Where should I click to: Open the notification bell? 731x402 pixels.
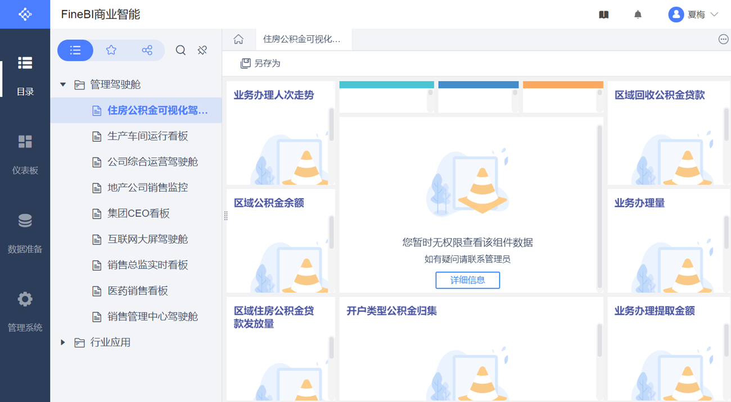638,15
